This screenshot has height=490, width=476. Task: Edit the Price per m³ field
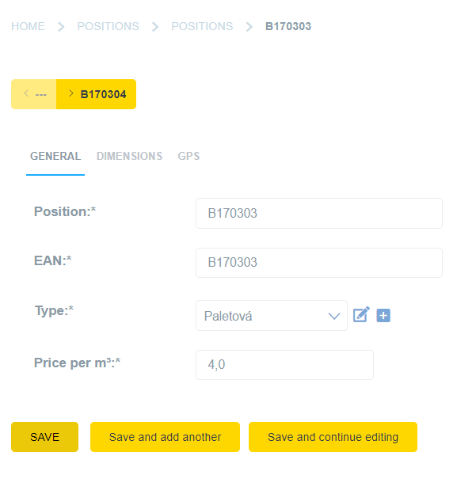(x=284, y=365)
